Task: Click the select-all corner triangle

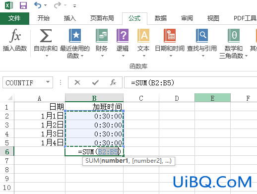Action: 10,98
